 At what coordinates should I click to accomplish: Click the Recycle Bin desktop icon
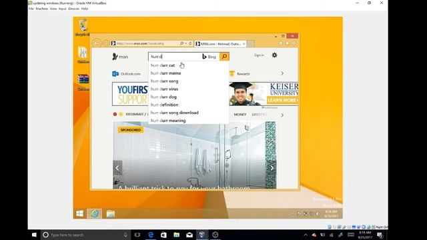pyautogui.click(x=83, y=27)
